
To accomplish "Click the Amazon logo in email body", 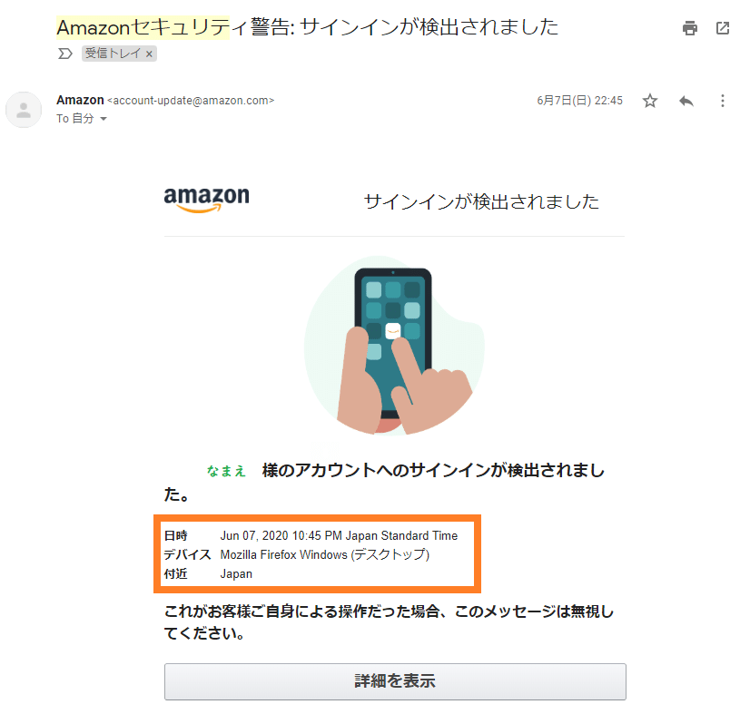I will [206, 199].
